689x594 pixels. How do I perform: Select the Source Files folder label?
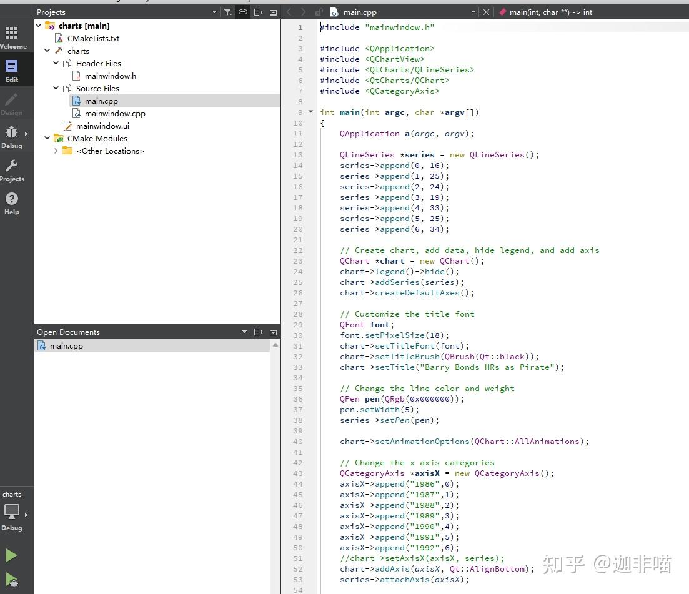(97, 88)
